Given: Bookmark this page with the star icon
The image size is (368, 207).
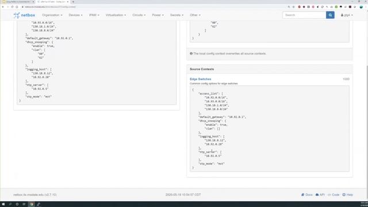Looking at the screenshot, I should tap(293, 7).
